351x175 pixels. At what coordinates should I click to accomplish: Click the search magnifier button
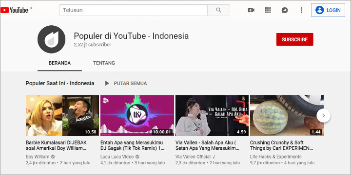point(219,10)
